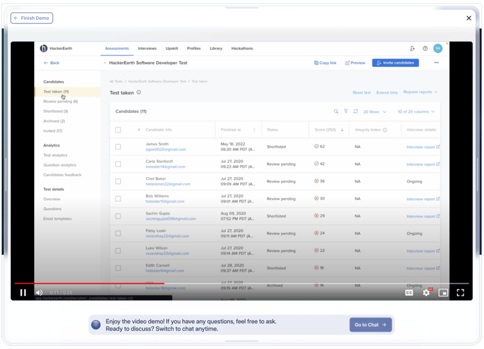The image size is (484, 349).
Task: Open the candidate filter icon
Action: (x=345, y=112)
